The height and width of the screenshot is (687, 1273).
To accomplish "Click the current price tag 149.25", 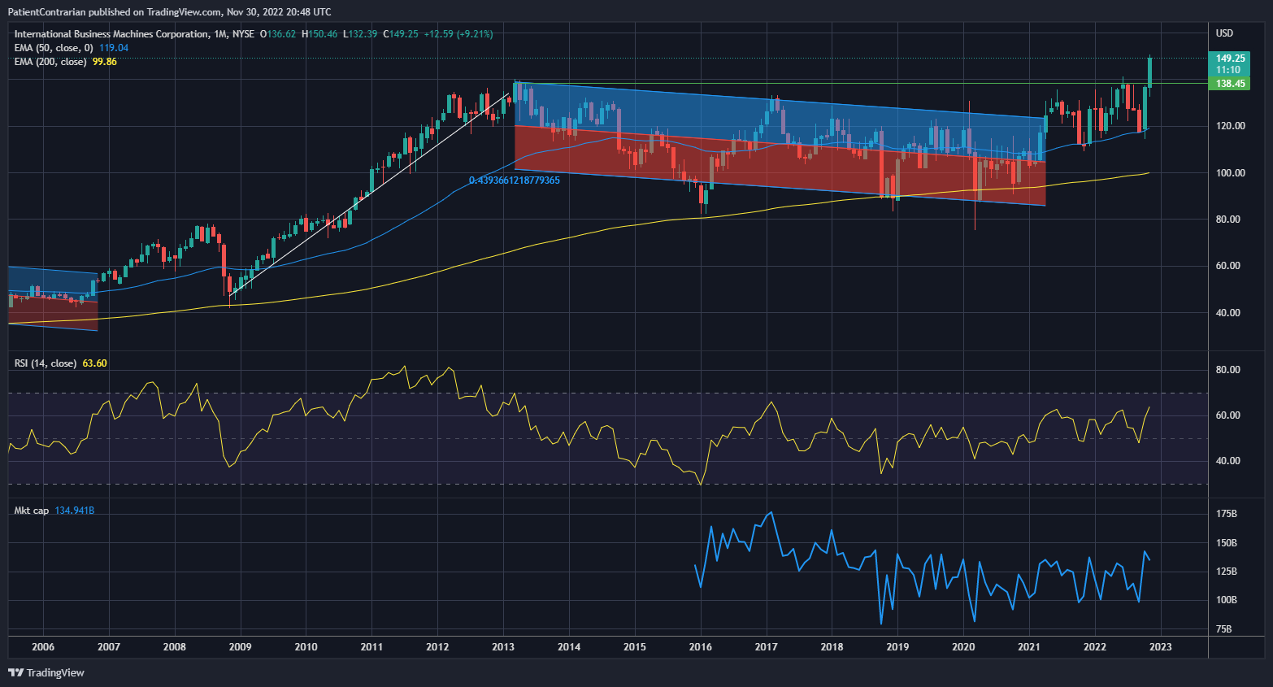I will point(1229,59).
